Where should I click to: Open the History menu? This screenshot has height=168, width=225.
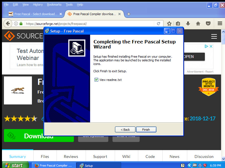click(38, 4)
